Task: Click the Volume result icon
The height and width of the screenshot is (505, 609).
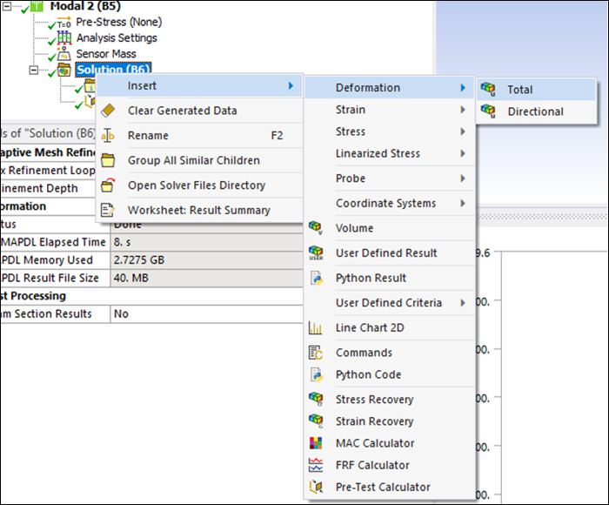Action: [317, 228]
